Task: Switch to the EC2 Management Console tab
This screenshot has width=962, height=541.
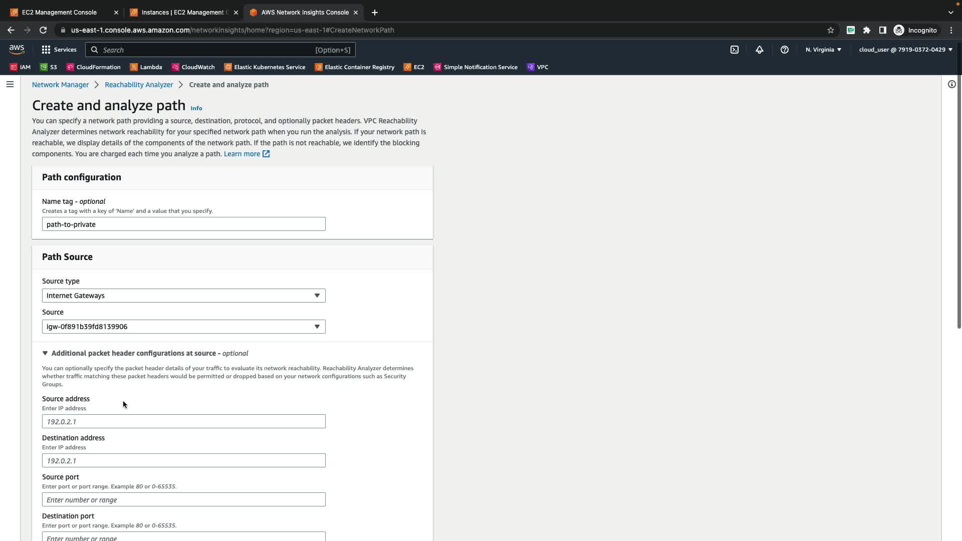Action: point(59,12)
